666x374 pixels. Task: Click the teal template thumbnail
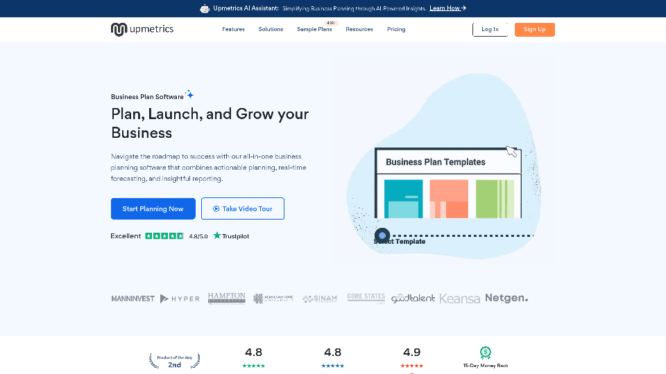pyautogui.click(x=403, y=199)
